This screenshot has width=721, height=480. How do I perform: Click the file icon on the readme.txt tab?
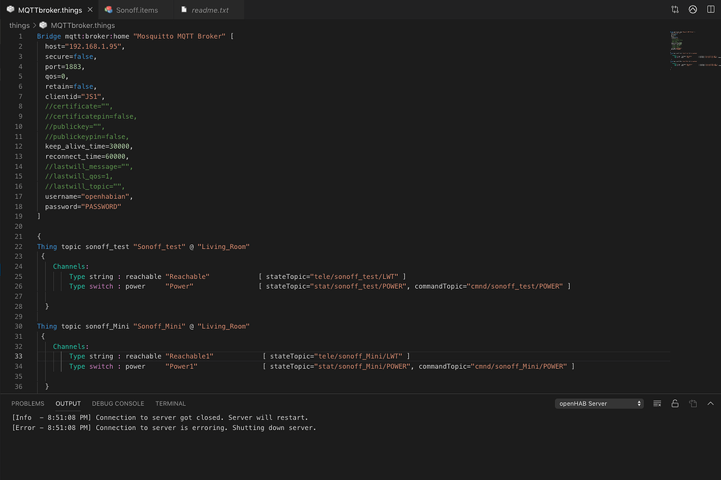pyautogui.click(x=183, y=10)
